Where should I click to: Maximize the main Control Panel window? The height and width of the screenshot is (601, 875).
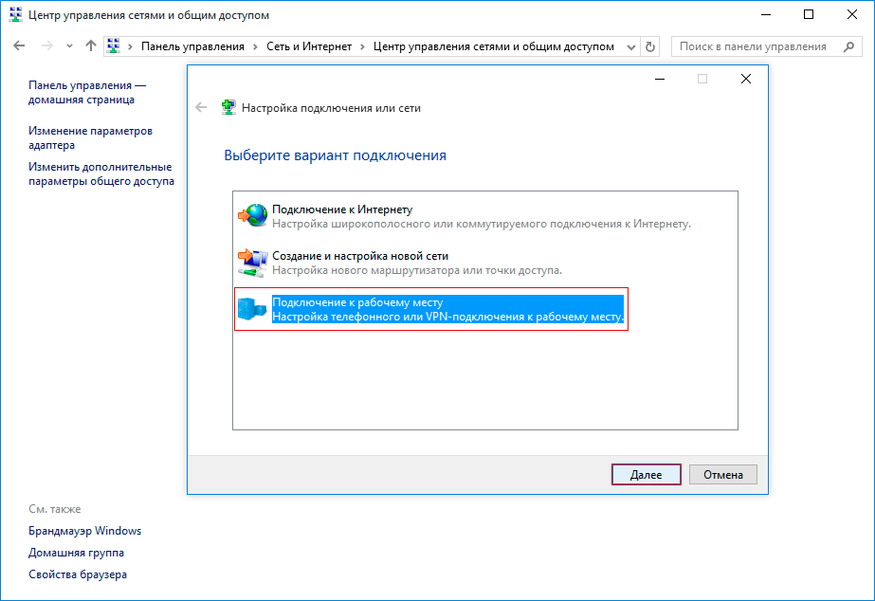point(809,15)
